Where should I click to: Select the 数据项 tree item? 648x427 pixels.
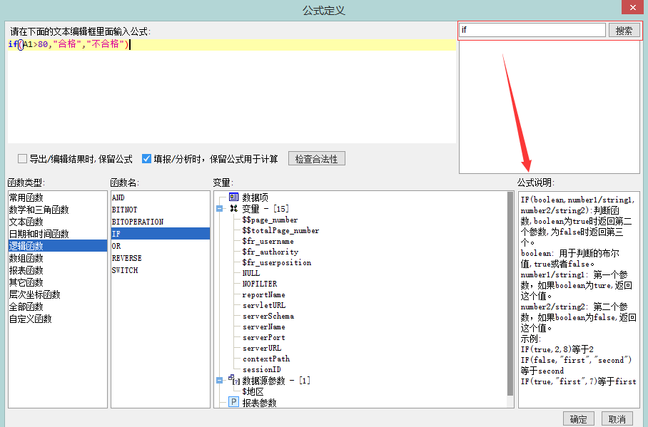tap(255, 197)
